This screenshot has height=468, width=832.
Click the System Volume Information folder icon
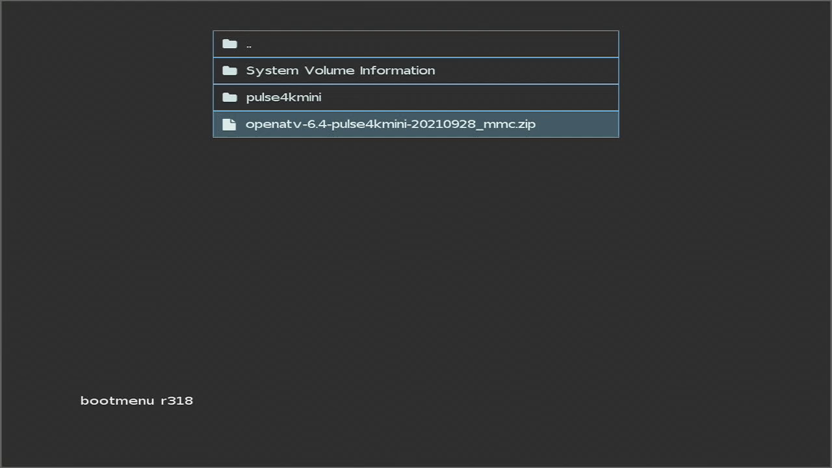tap(229, 71)
